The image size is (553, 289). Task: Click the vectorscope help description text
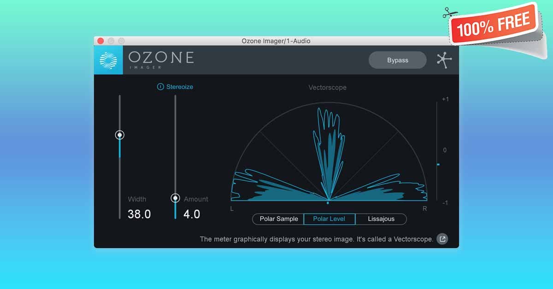click(x=317, y=239)
